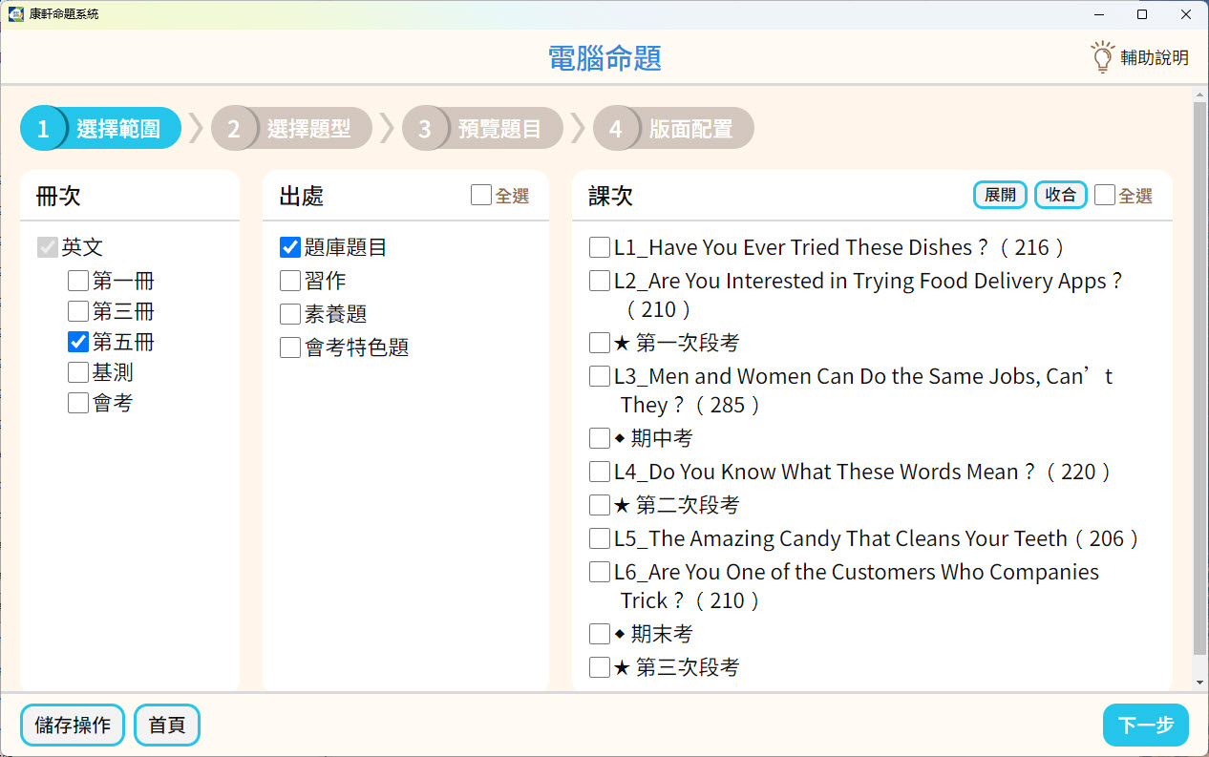This screenshot has width=1209, height=757.
Task: Click step 1 circle icon 選擇範圍
Action: (x=43, y=129)
